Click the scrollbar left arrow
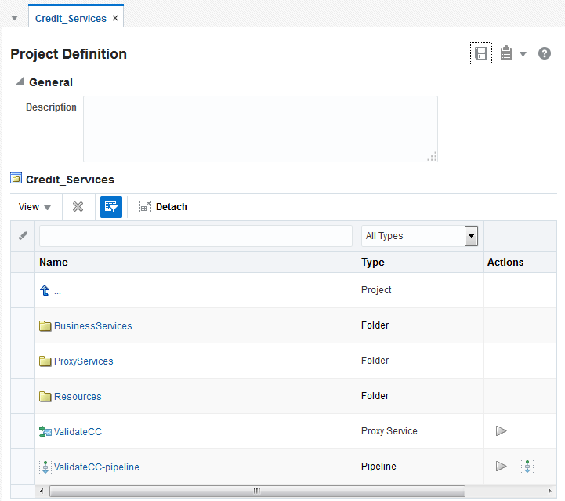 42,491
